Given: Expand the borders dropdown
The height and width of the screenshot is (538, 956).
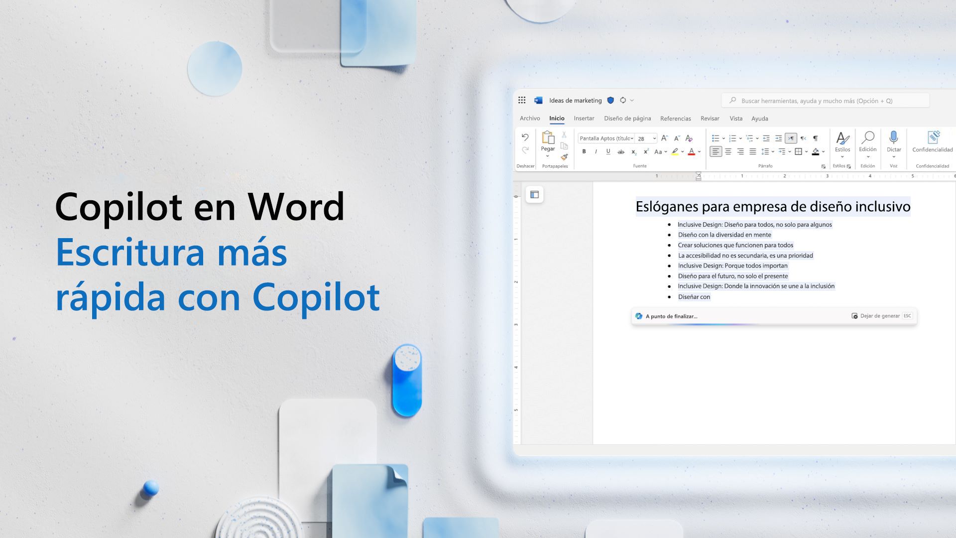Looking at the screenshot, I should coord(807,152).
